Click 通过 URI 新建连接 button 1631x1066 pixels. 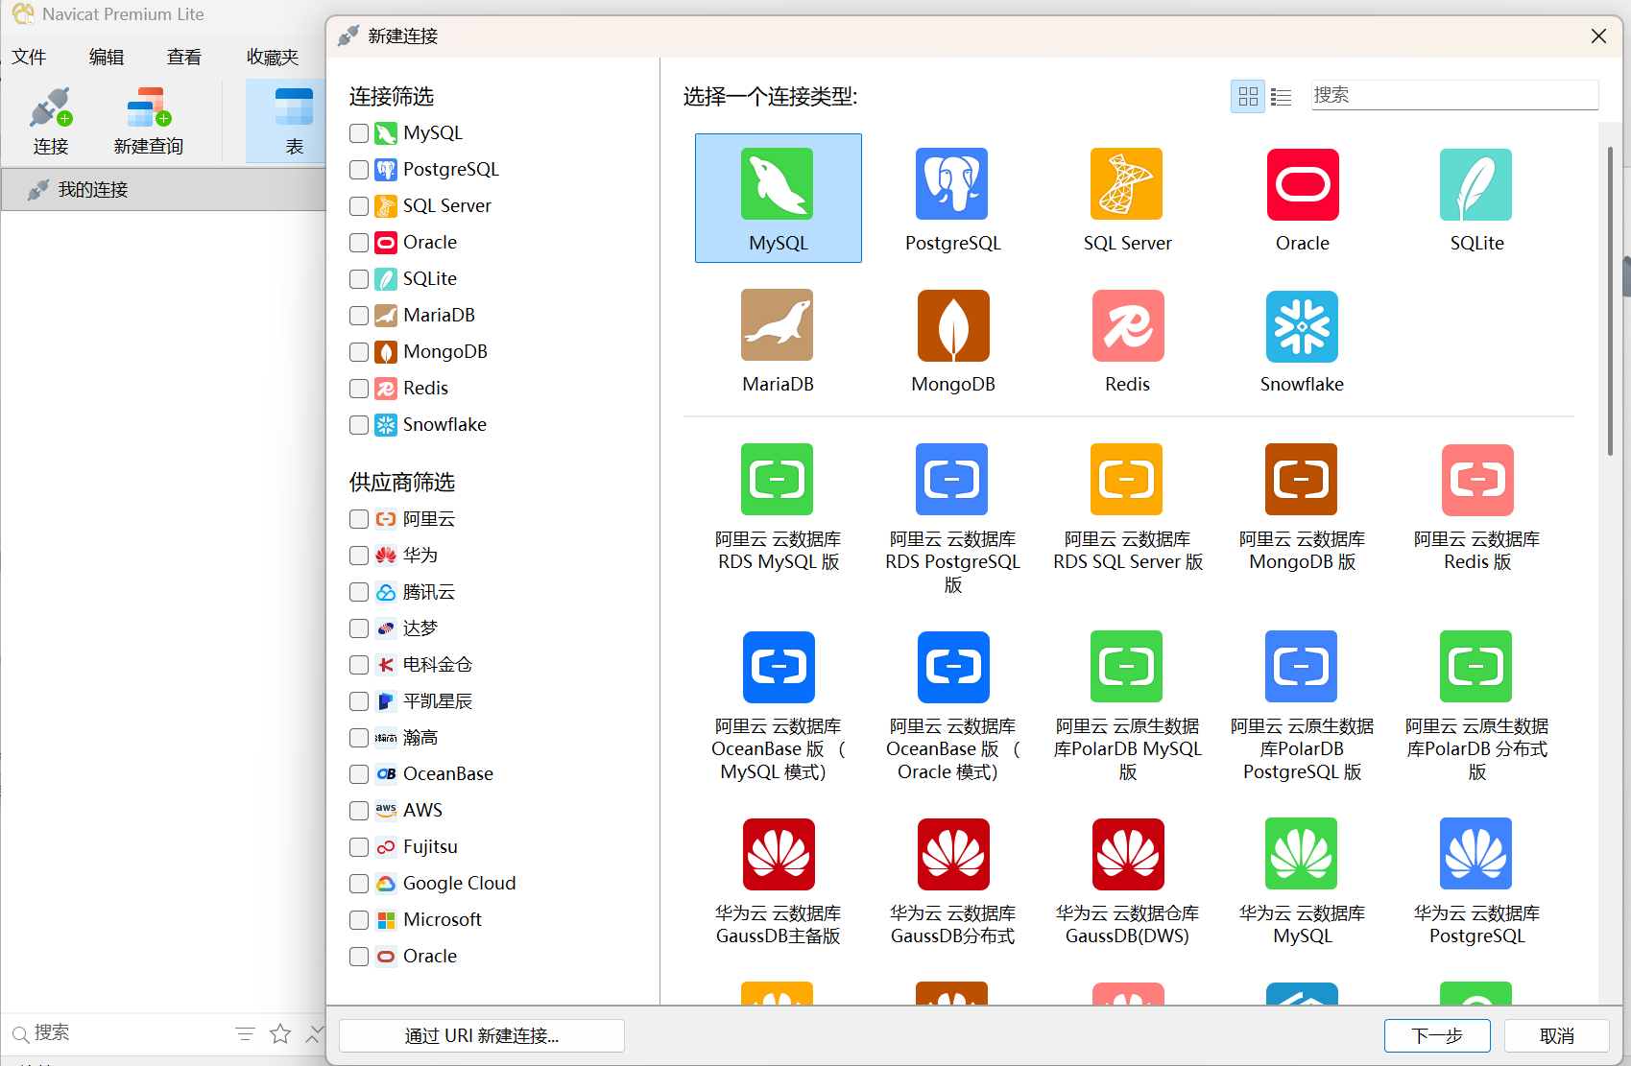(x=482, y=1035)
